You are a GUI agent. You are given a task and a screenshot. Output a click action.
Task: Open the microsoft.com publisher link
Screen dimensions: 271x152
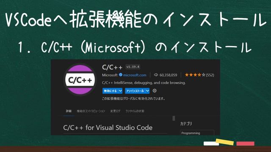(135, 75)
